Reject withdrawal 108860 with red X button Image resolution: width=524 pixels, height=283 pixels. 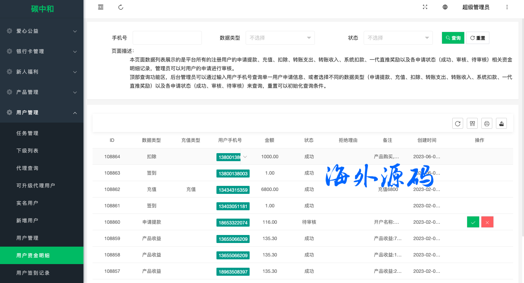tap(487, 222)
